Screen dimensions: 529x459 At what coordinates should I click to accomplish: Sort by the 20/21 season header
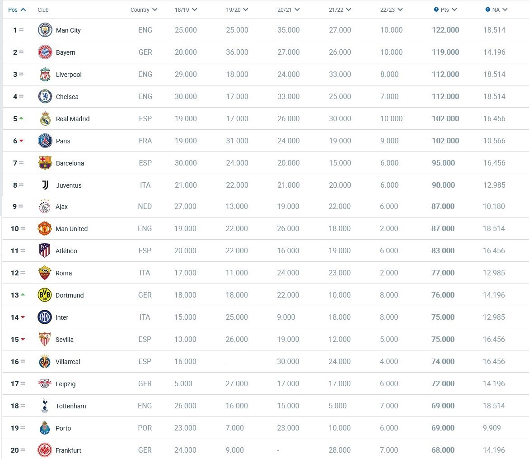tap(289, 10)
